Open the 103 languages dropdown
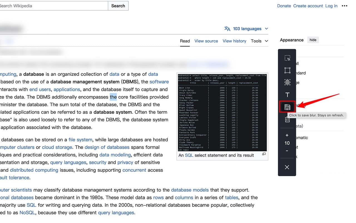The width and height of the screenshot is (356, 223). click(246, 29)
